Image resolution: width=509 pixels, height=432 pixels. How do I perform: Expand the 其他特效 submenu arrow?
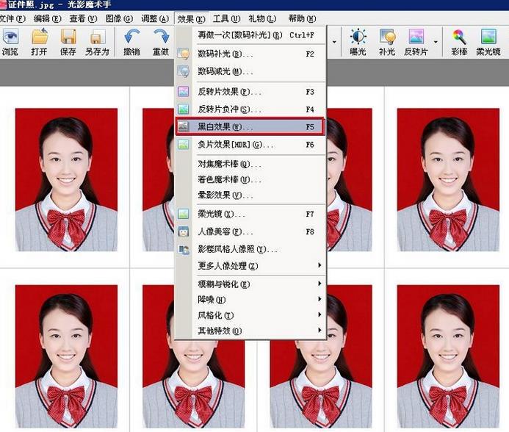[320, 331]
